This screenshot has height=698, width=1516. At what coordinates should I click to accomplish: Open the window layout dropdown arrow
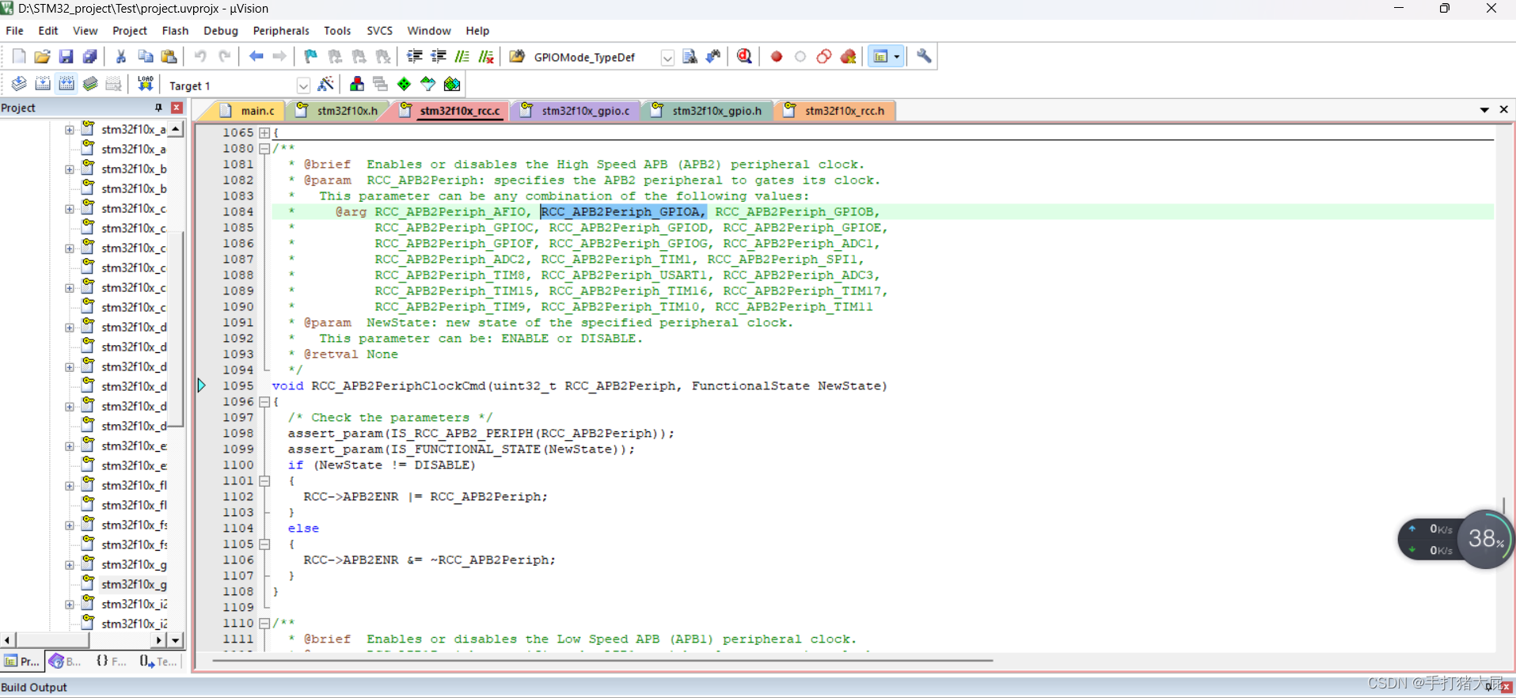tap(897, 56)
